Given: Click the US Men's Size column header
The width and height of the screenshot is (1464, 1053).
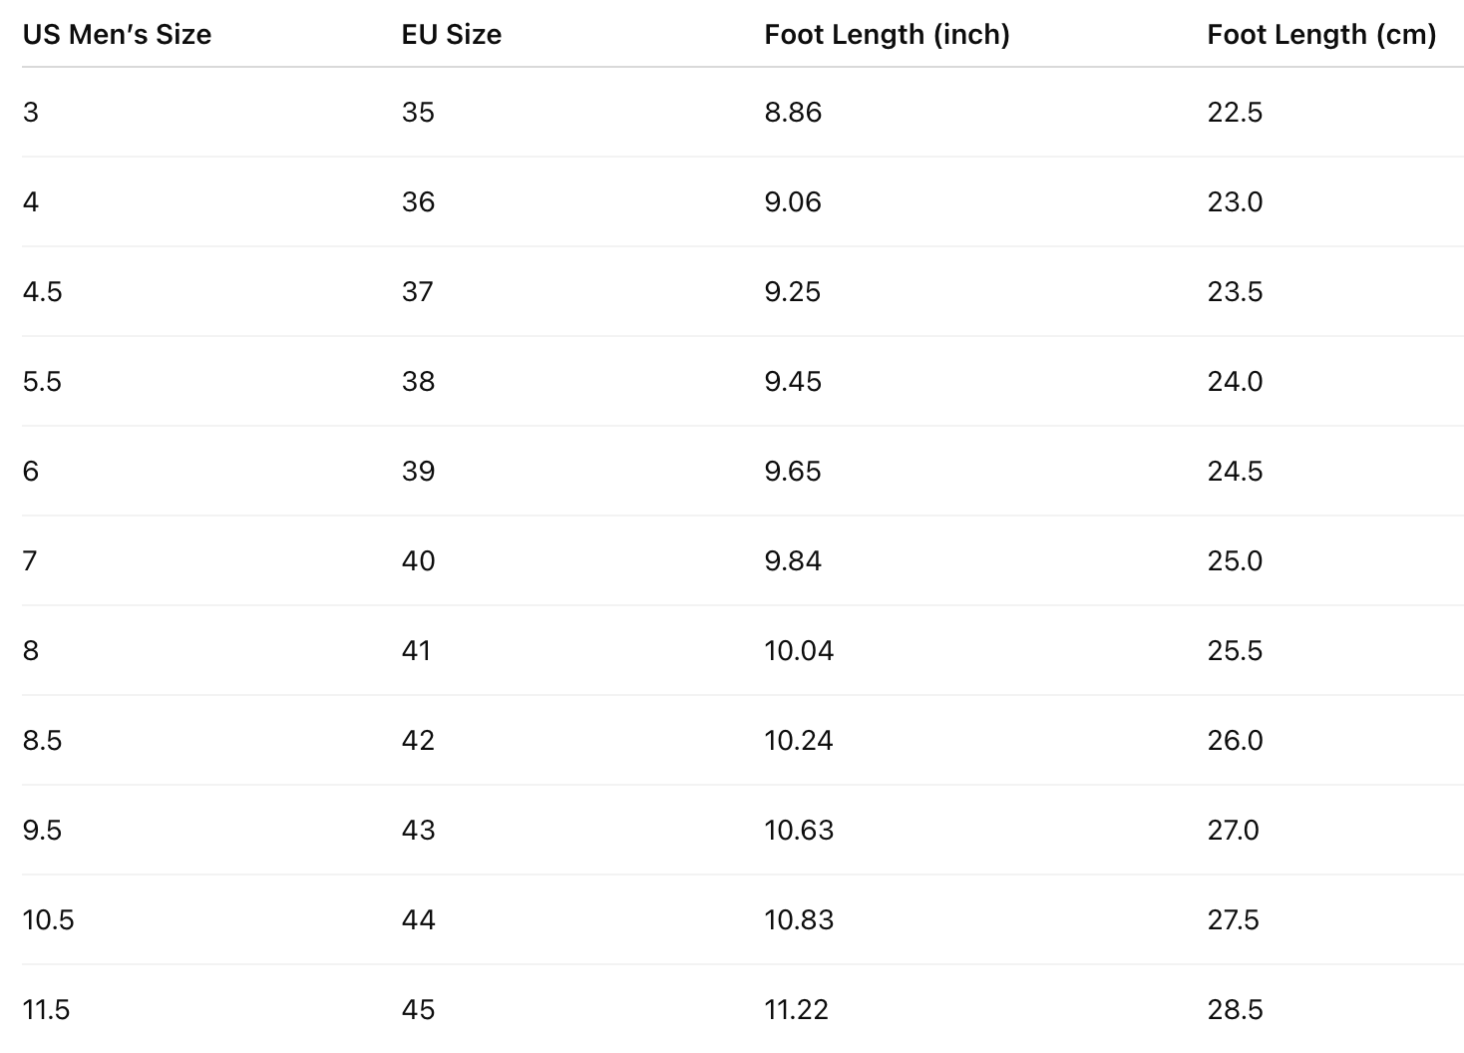Looking at the screenshot, I should coord(117,35).
